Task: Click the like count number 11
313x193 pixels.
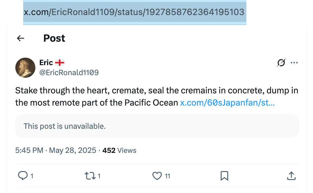Action: point(167,176)
